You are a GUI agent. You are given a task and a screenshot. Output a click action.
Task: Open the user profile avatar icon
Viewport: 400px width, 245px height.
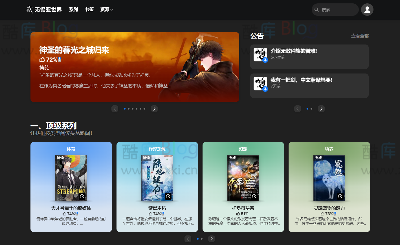(367, 9)
